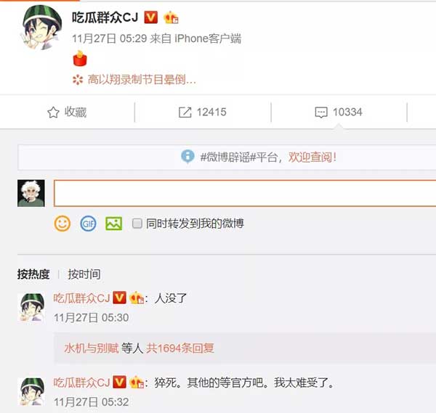Click 吃瓜群众CJ name on 人没了 comment
The image size is (436, 413).
[x=81, y=298]
